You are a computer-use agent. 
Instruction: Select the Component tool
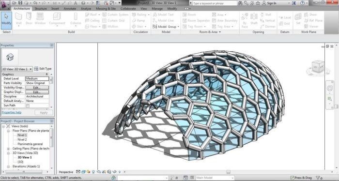coord(57,19)
